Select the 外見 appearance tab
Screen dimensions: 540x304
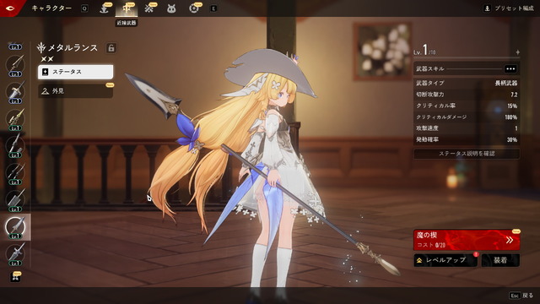click(x=75, y=91)
